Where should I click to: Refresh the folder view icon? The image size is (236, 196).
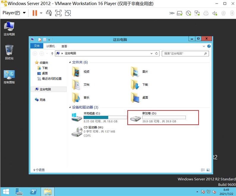coord(156,53)
